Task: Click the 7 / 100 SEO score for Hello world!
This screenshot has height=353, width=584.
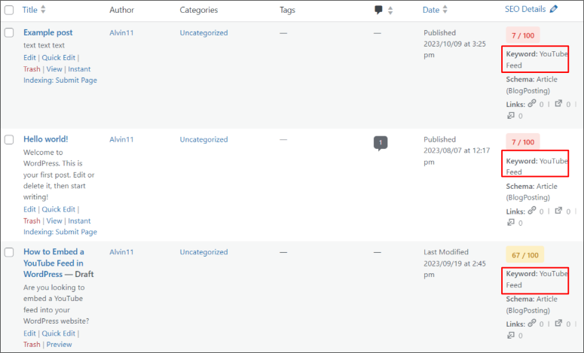Action: [x=523, y=142]
